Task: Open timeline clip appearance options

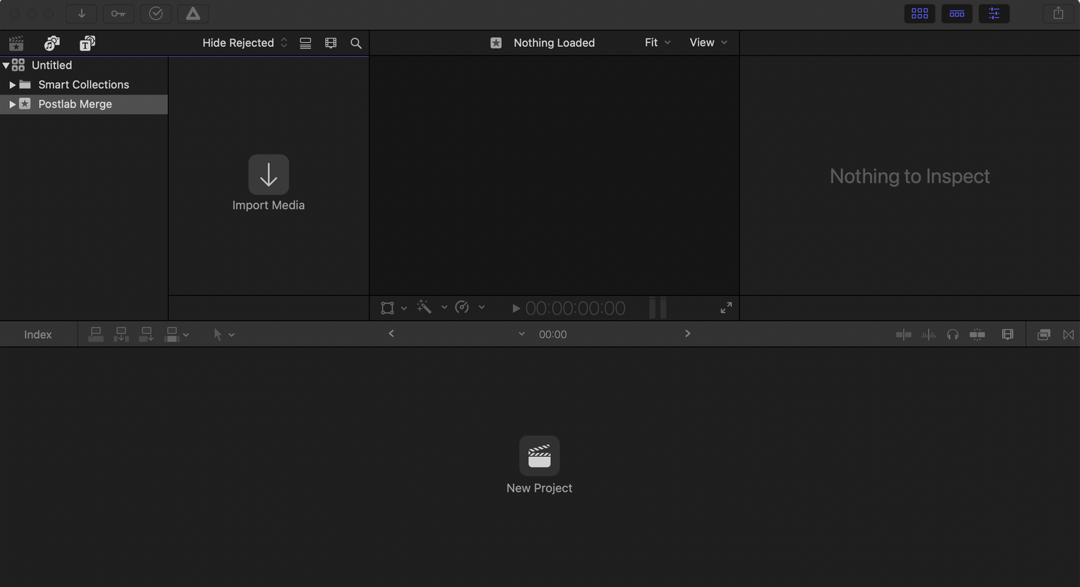Action: coord(1007,334)
